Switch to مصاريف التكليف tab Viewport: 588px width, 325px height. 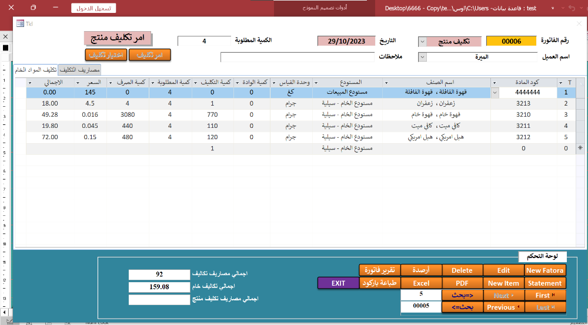(80, 70)
